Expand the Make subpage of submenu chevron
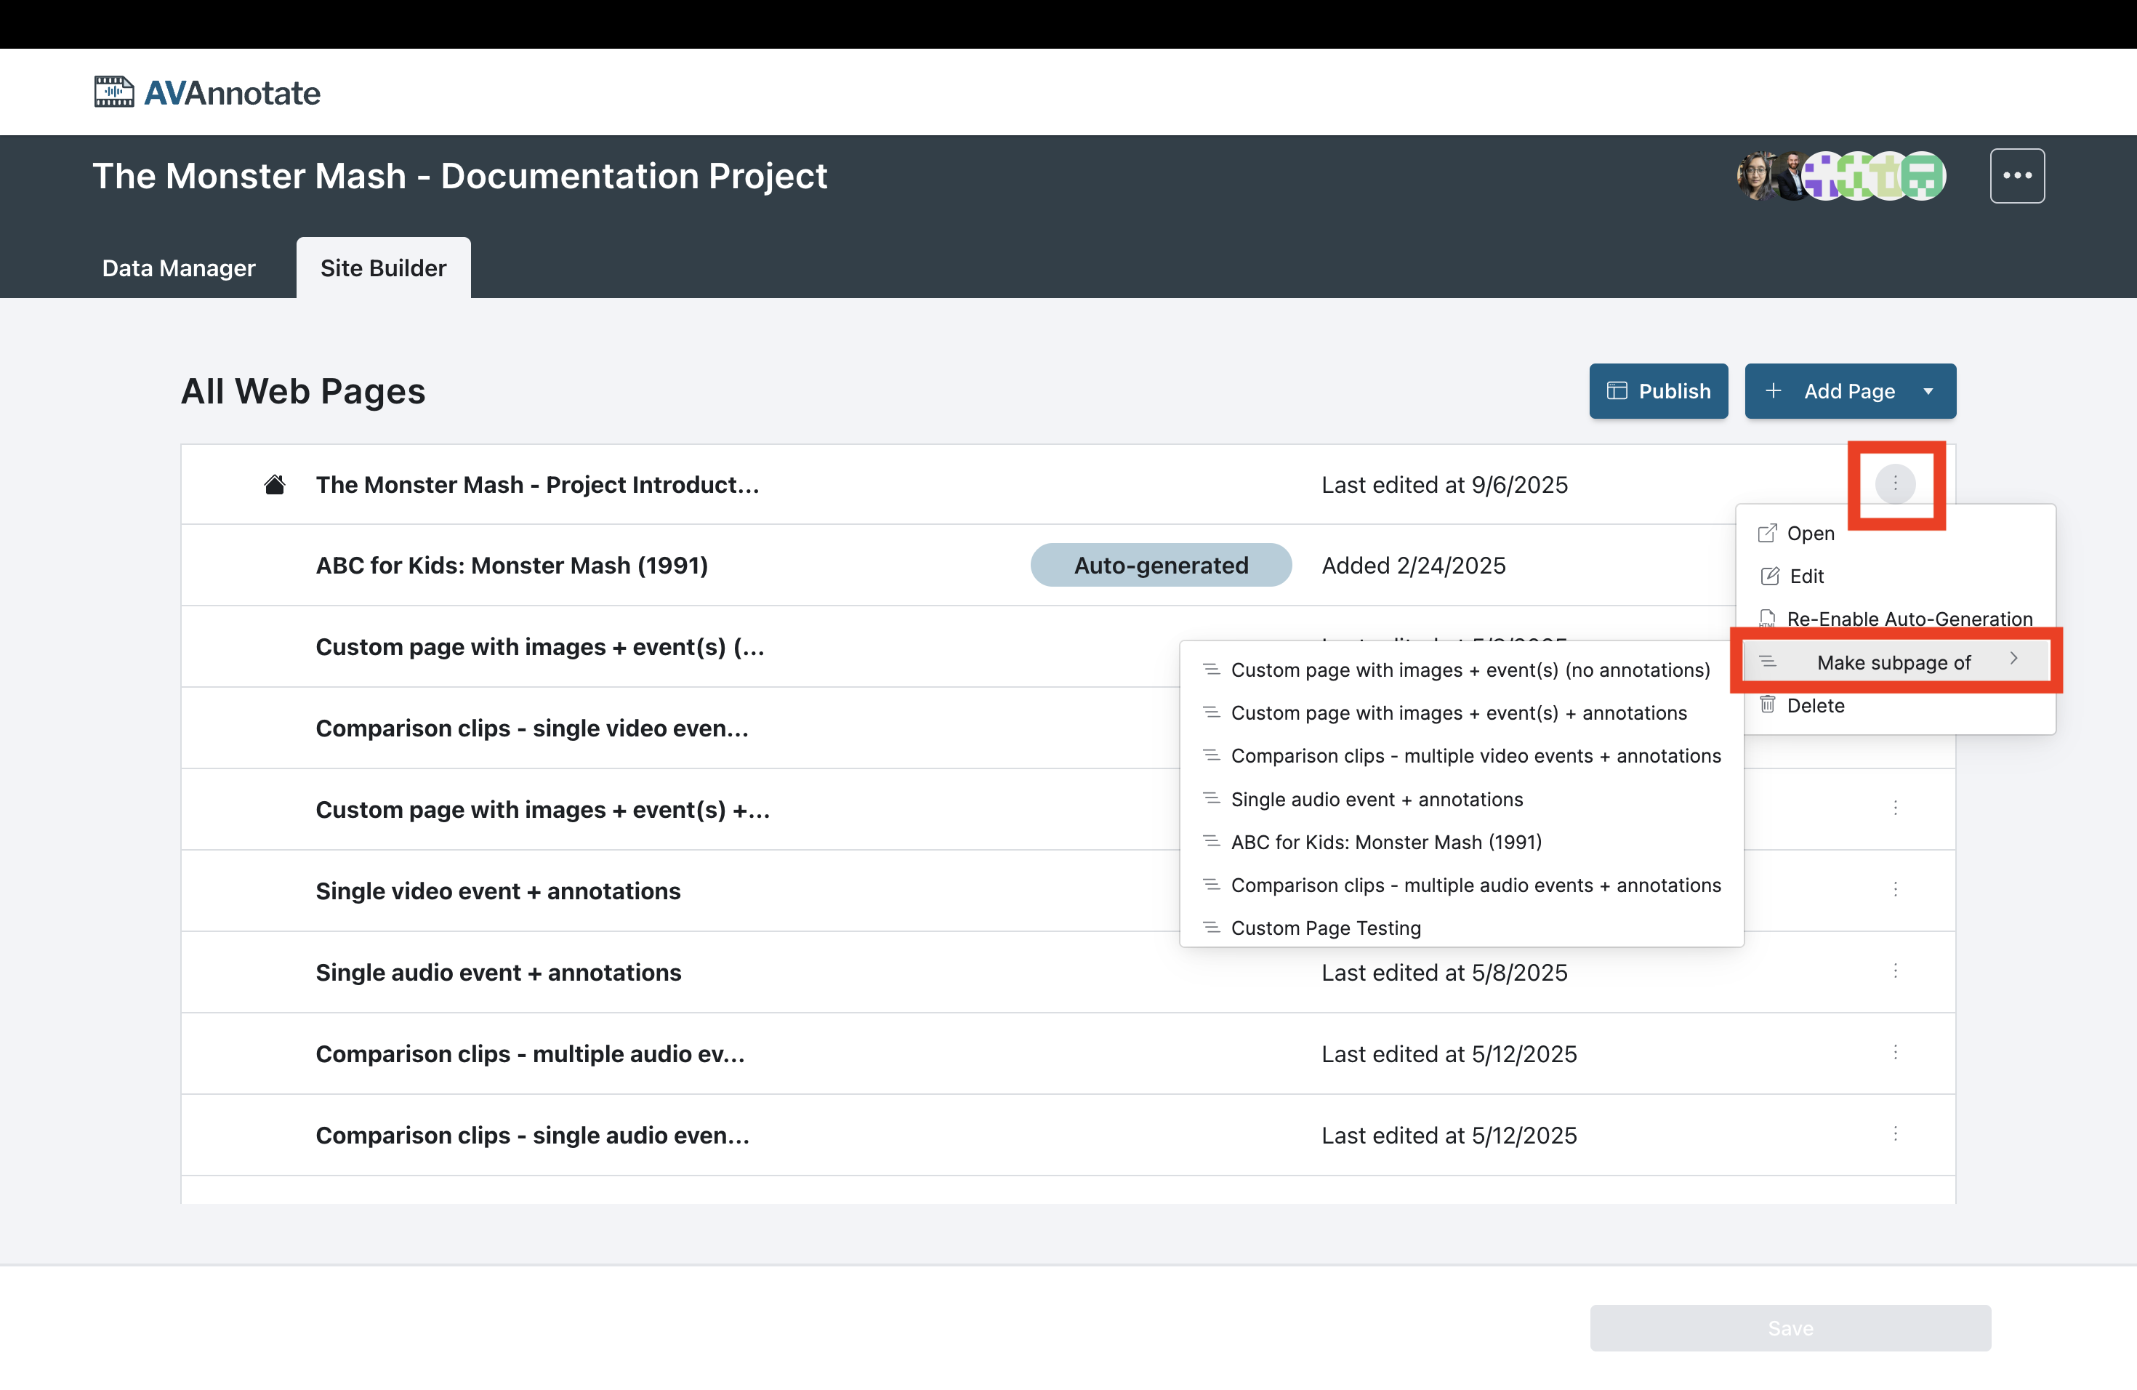The width and height of the screenshot is (2137, 1390). (x=2014, y=661)
